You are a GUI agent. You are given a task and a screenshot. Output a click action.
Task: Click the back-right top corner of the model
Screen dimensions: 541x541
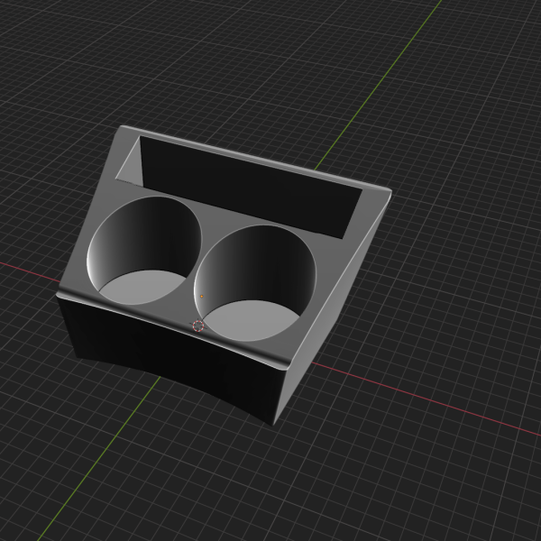click(x=390, y=192)
